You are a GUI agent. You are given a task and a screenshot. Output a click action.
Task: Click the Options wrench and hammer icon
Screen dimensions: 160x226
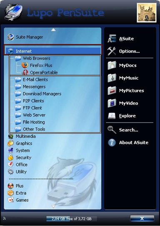click(112, 51)
